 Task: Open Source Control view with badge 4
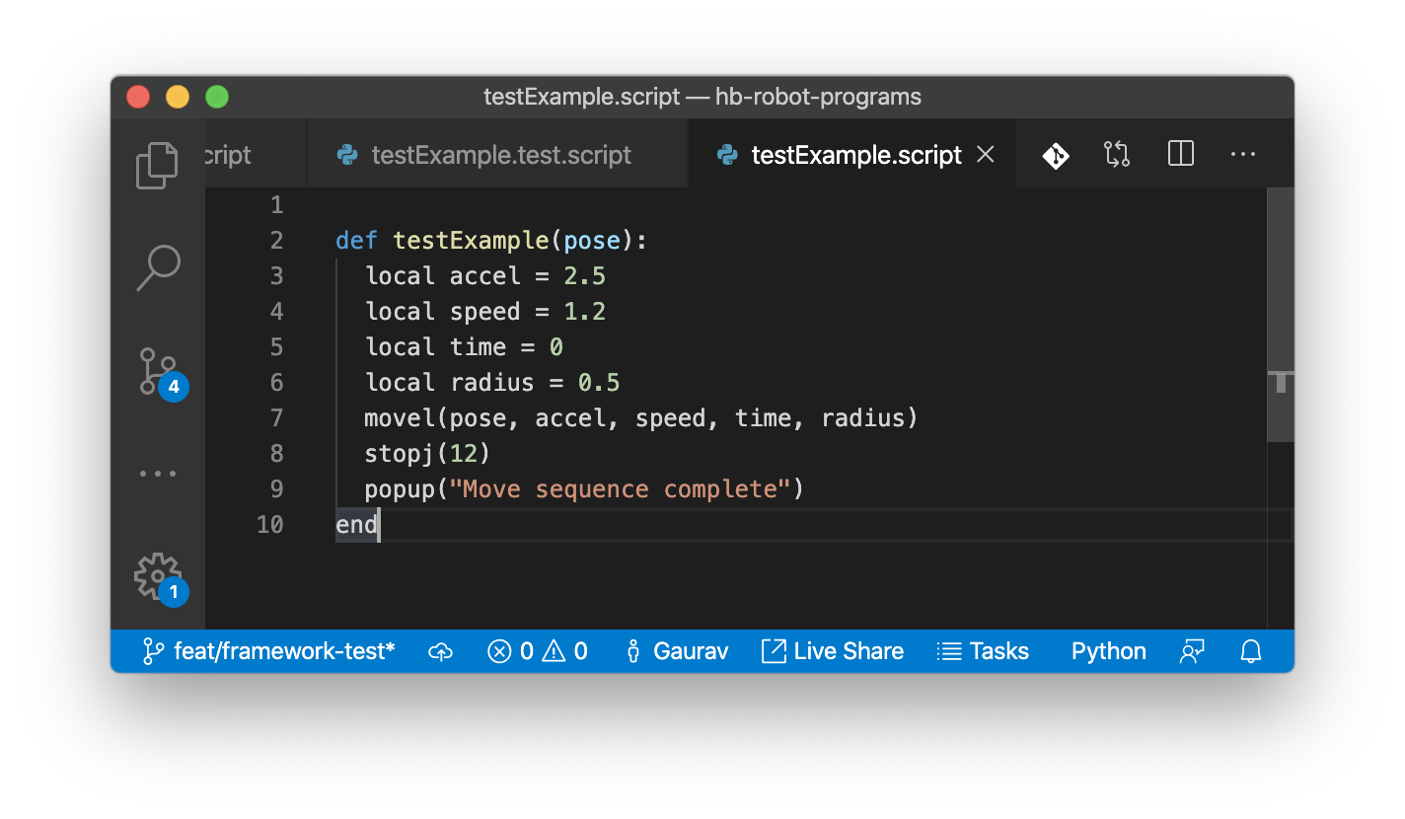pos(158,372)
